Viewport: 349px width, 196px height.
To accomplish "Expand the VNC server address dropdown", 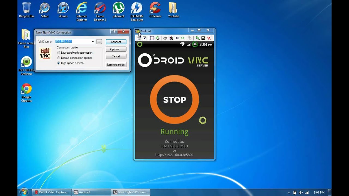I will (x=93, y=42).
